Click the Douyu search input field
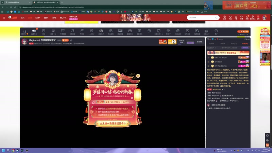 201,18
